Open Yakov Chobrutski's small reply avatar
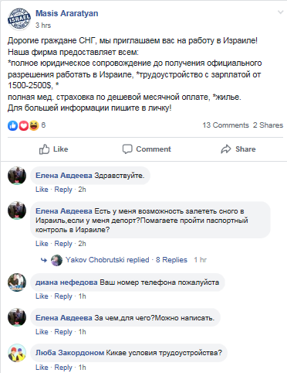Image resolution: width=287 pixels, height=373 pixels. [56, 260]
